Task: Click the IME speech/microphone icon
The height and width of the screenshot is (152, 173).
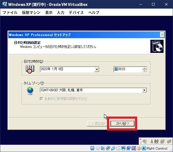Action: click(145, 142)
